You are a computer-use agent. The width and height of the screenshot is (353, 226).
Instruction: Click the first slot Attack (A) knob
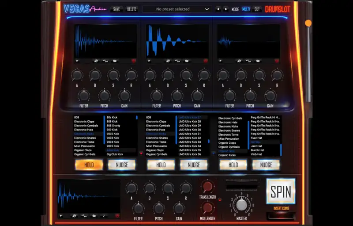point(77,75)
